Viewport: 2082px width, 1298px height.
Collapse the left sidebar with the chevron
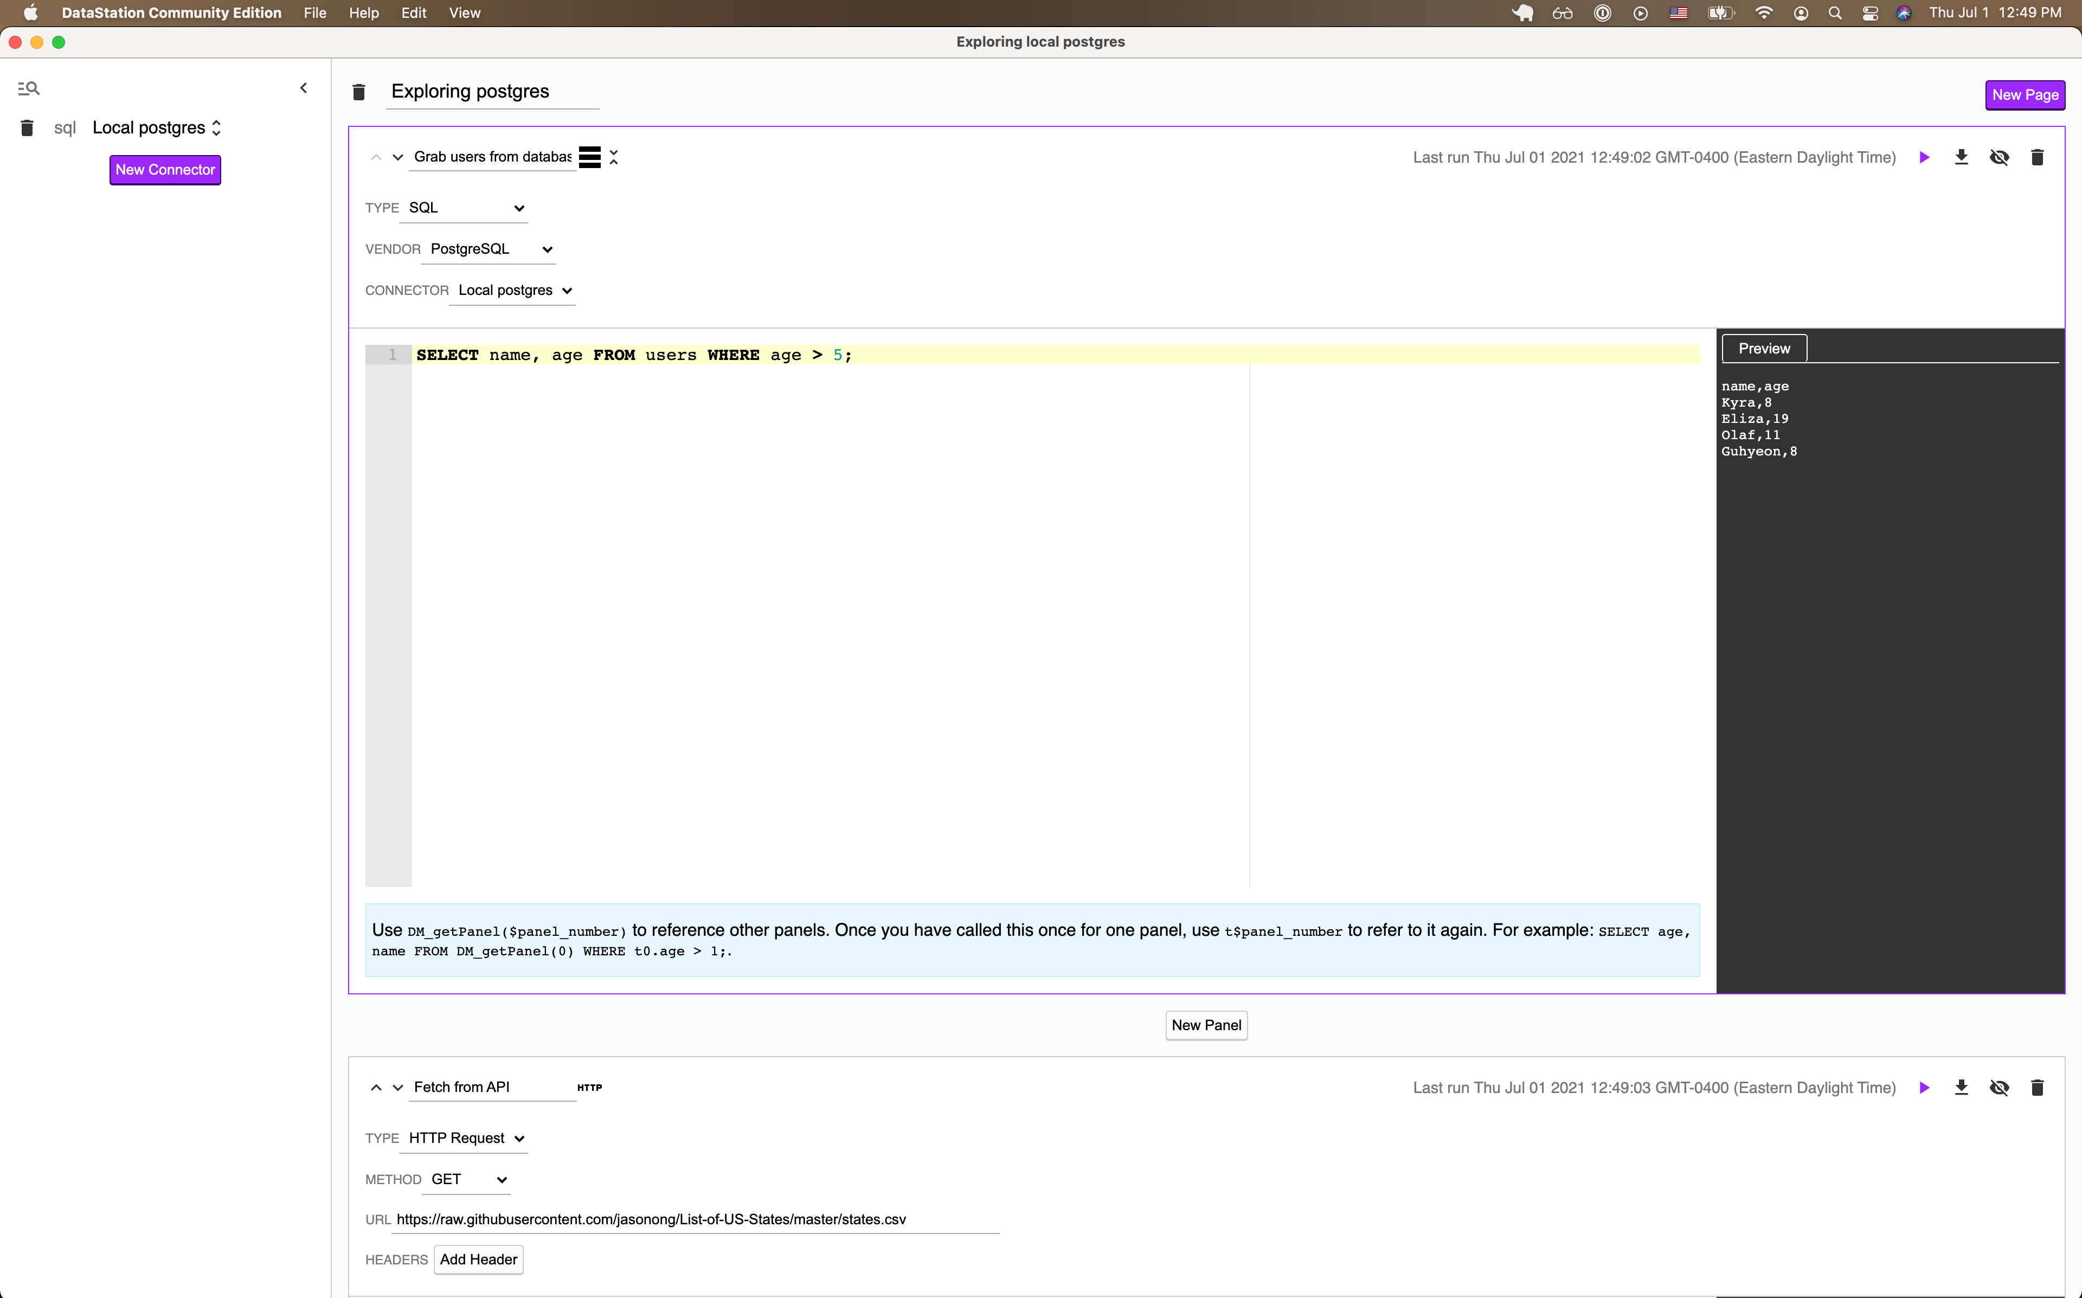pyautogui.click(x=303, y=87)
